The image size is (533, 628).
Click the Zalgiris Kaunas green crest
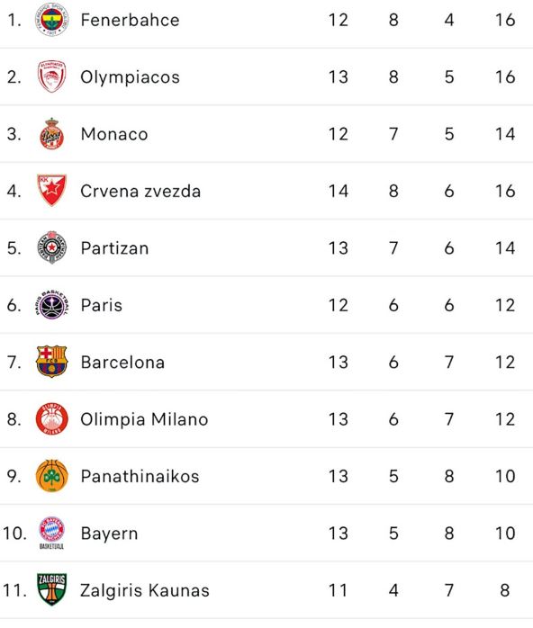click(51, 590)
